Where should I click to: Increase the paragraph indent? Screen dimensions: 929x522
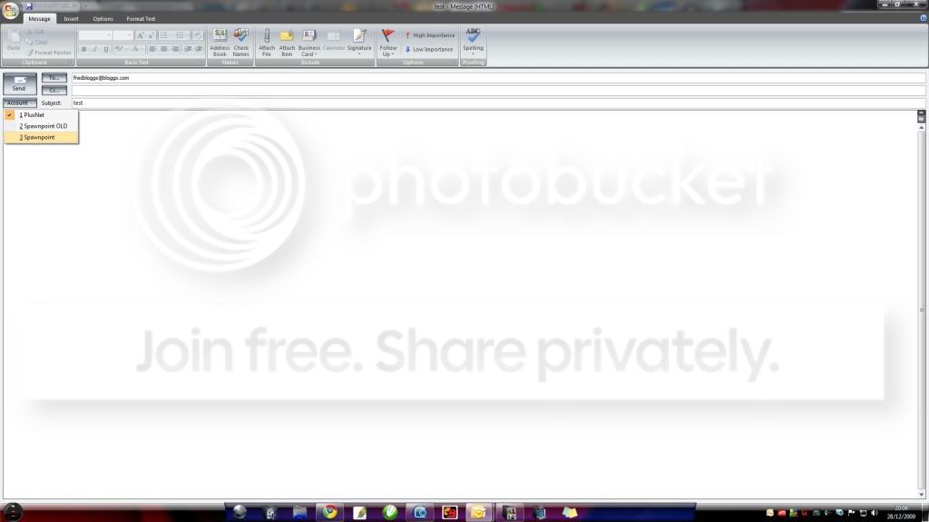pos(199,49)
